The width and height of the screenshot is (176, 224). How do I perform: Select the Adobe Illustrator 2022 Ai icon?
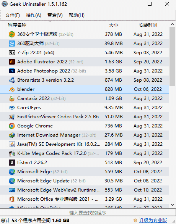coord(12,62)
